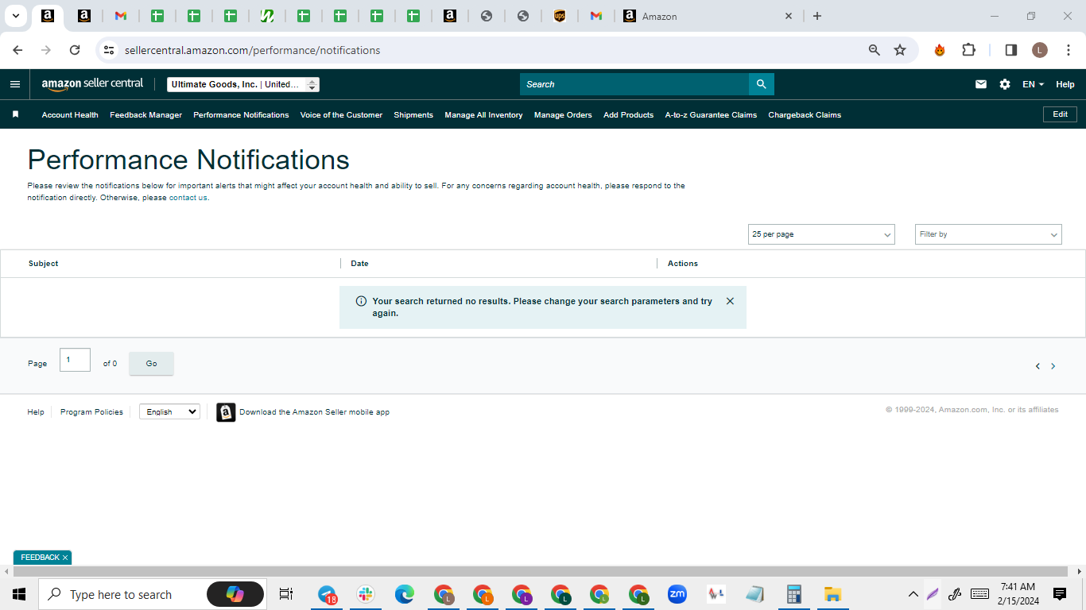Switch to the UPS browser tab
This screenshot has width=1086, height=610.
click(x=560, y=16)
